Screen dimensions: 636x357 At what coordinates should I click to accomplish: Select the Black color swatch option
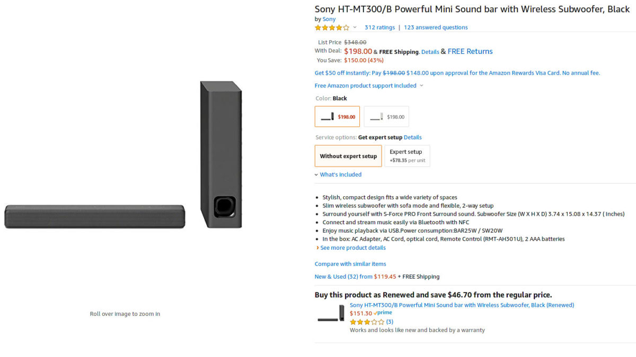[x=337, y=117]
